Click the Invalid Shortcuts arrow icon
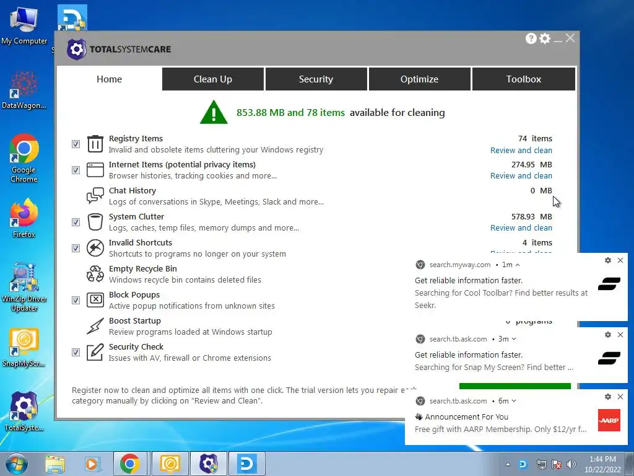 click(95, 248)
